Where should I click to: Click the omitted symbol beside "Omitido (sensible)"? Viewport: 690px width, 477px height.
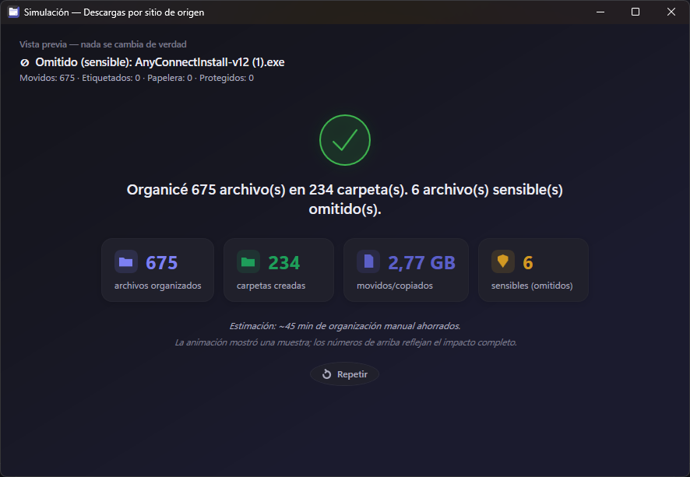25,63
